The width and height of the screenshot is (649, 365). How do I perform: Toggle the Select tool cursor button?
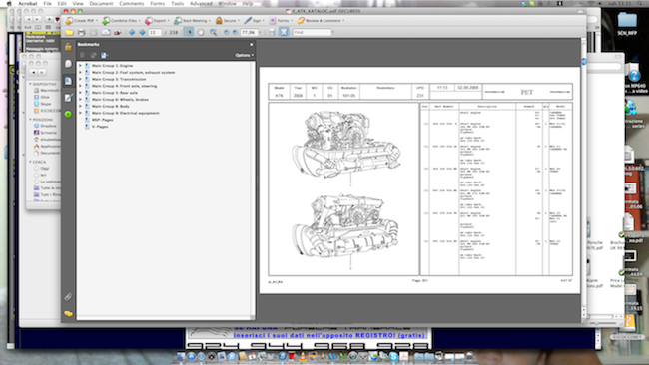coord(189,32)
